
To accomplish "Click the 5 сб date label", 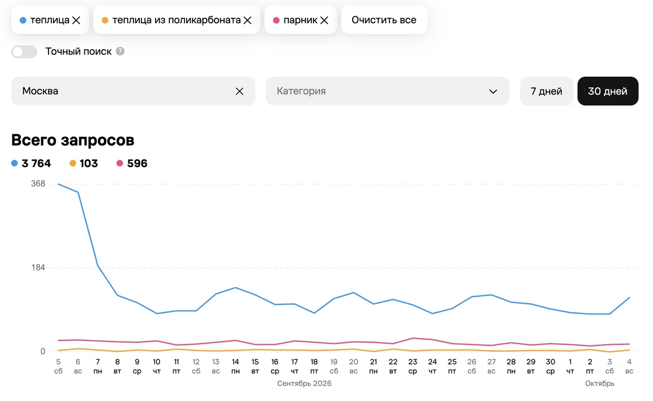I will (x=58, y=366).
